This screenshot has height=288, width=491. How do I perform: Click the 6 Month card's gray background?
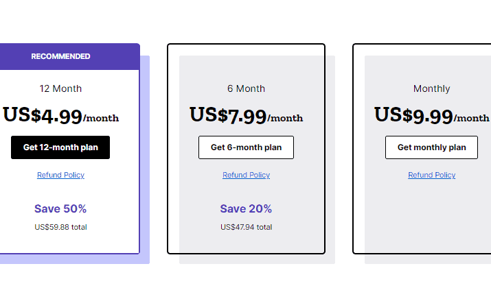tap(246, 243)
